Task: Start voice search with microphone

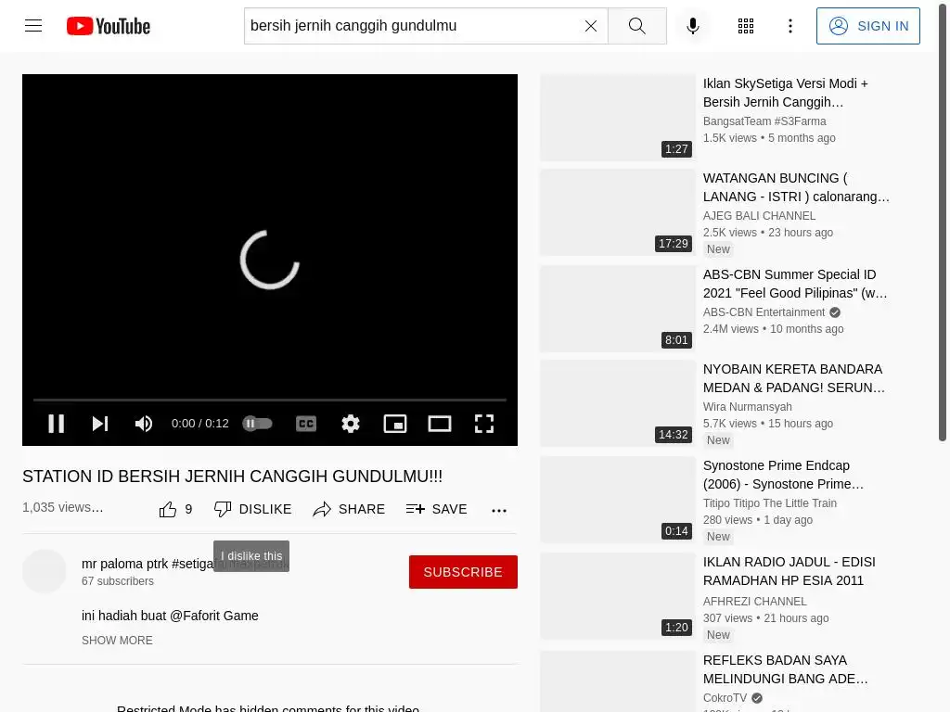Action: coord(692,26)
